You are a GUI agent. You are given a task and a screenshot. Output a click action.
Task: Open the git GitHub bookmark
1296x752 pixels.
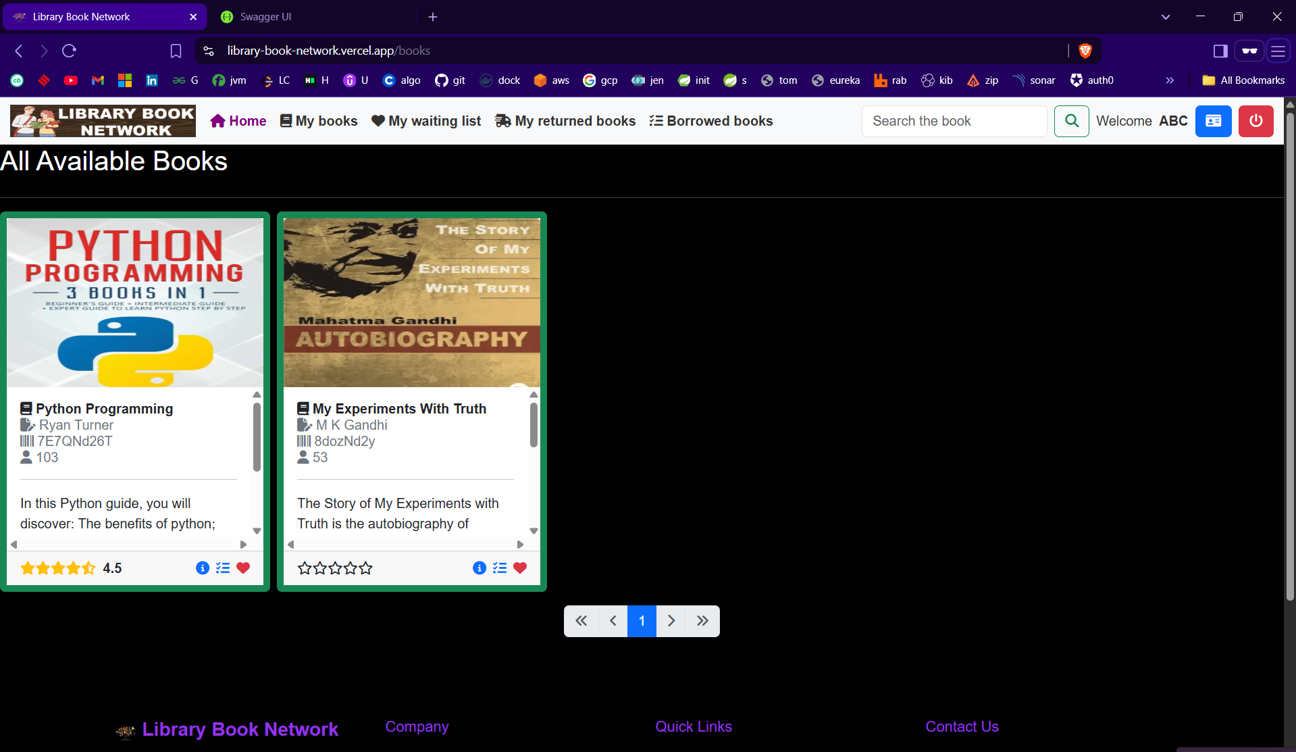[450, 80]
